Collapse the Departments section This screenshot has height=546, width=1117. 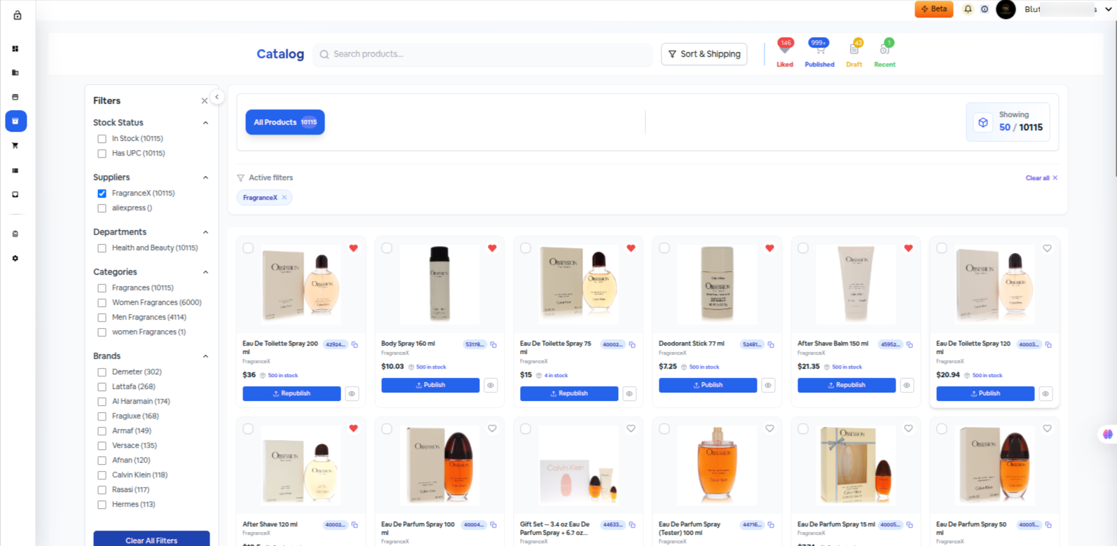click(205, 232)
